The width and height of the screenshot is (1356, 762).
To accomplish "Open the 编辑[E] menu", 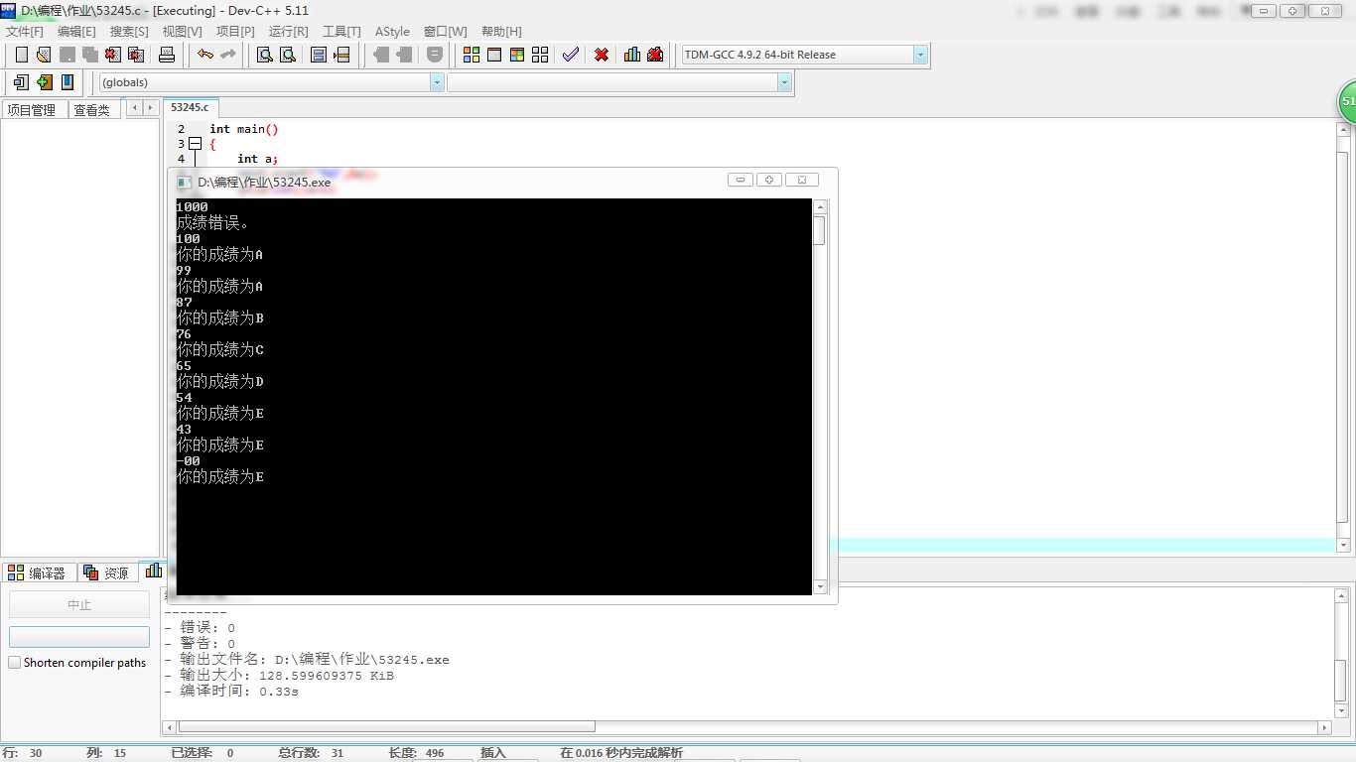I will pos(76,32).
